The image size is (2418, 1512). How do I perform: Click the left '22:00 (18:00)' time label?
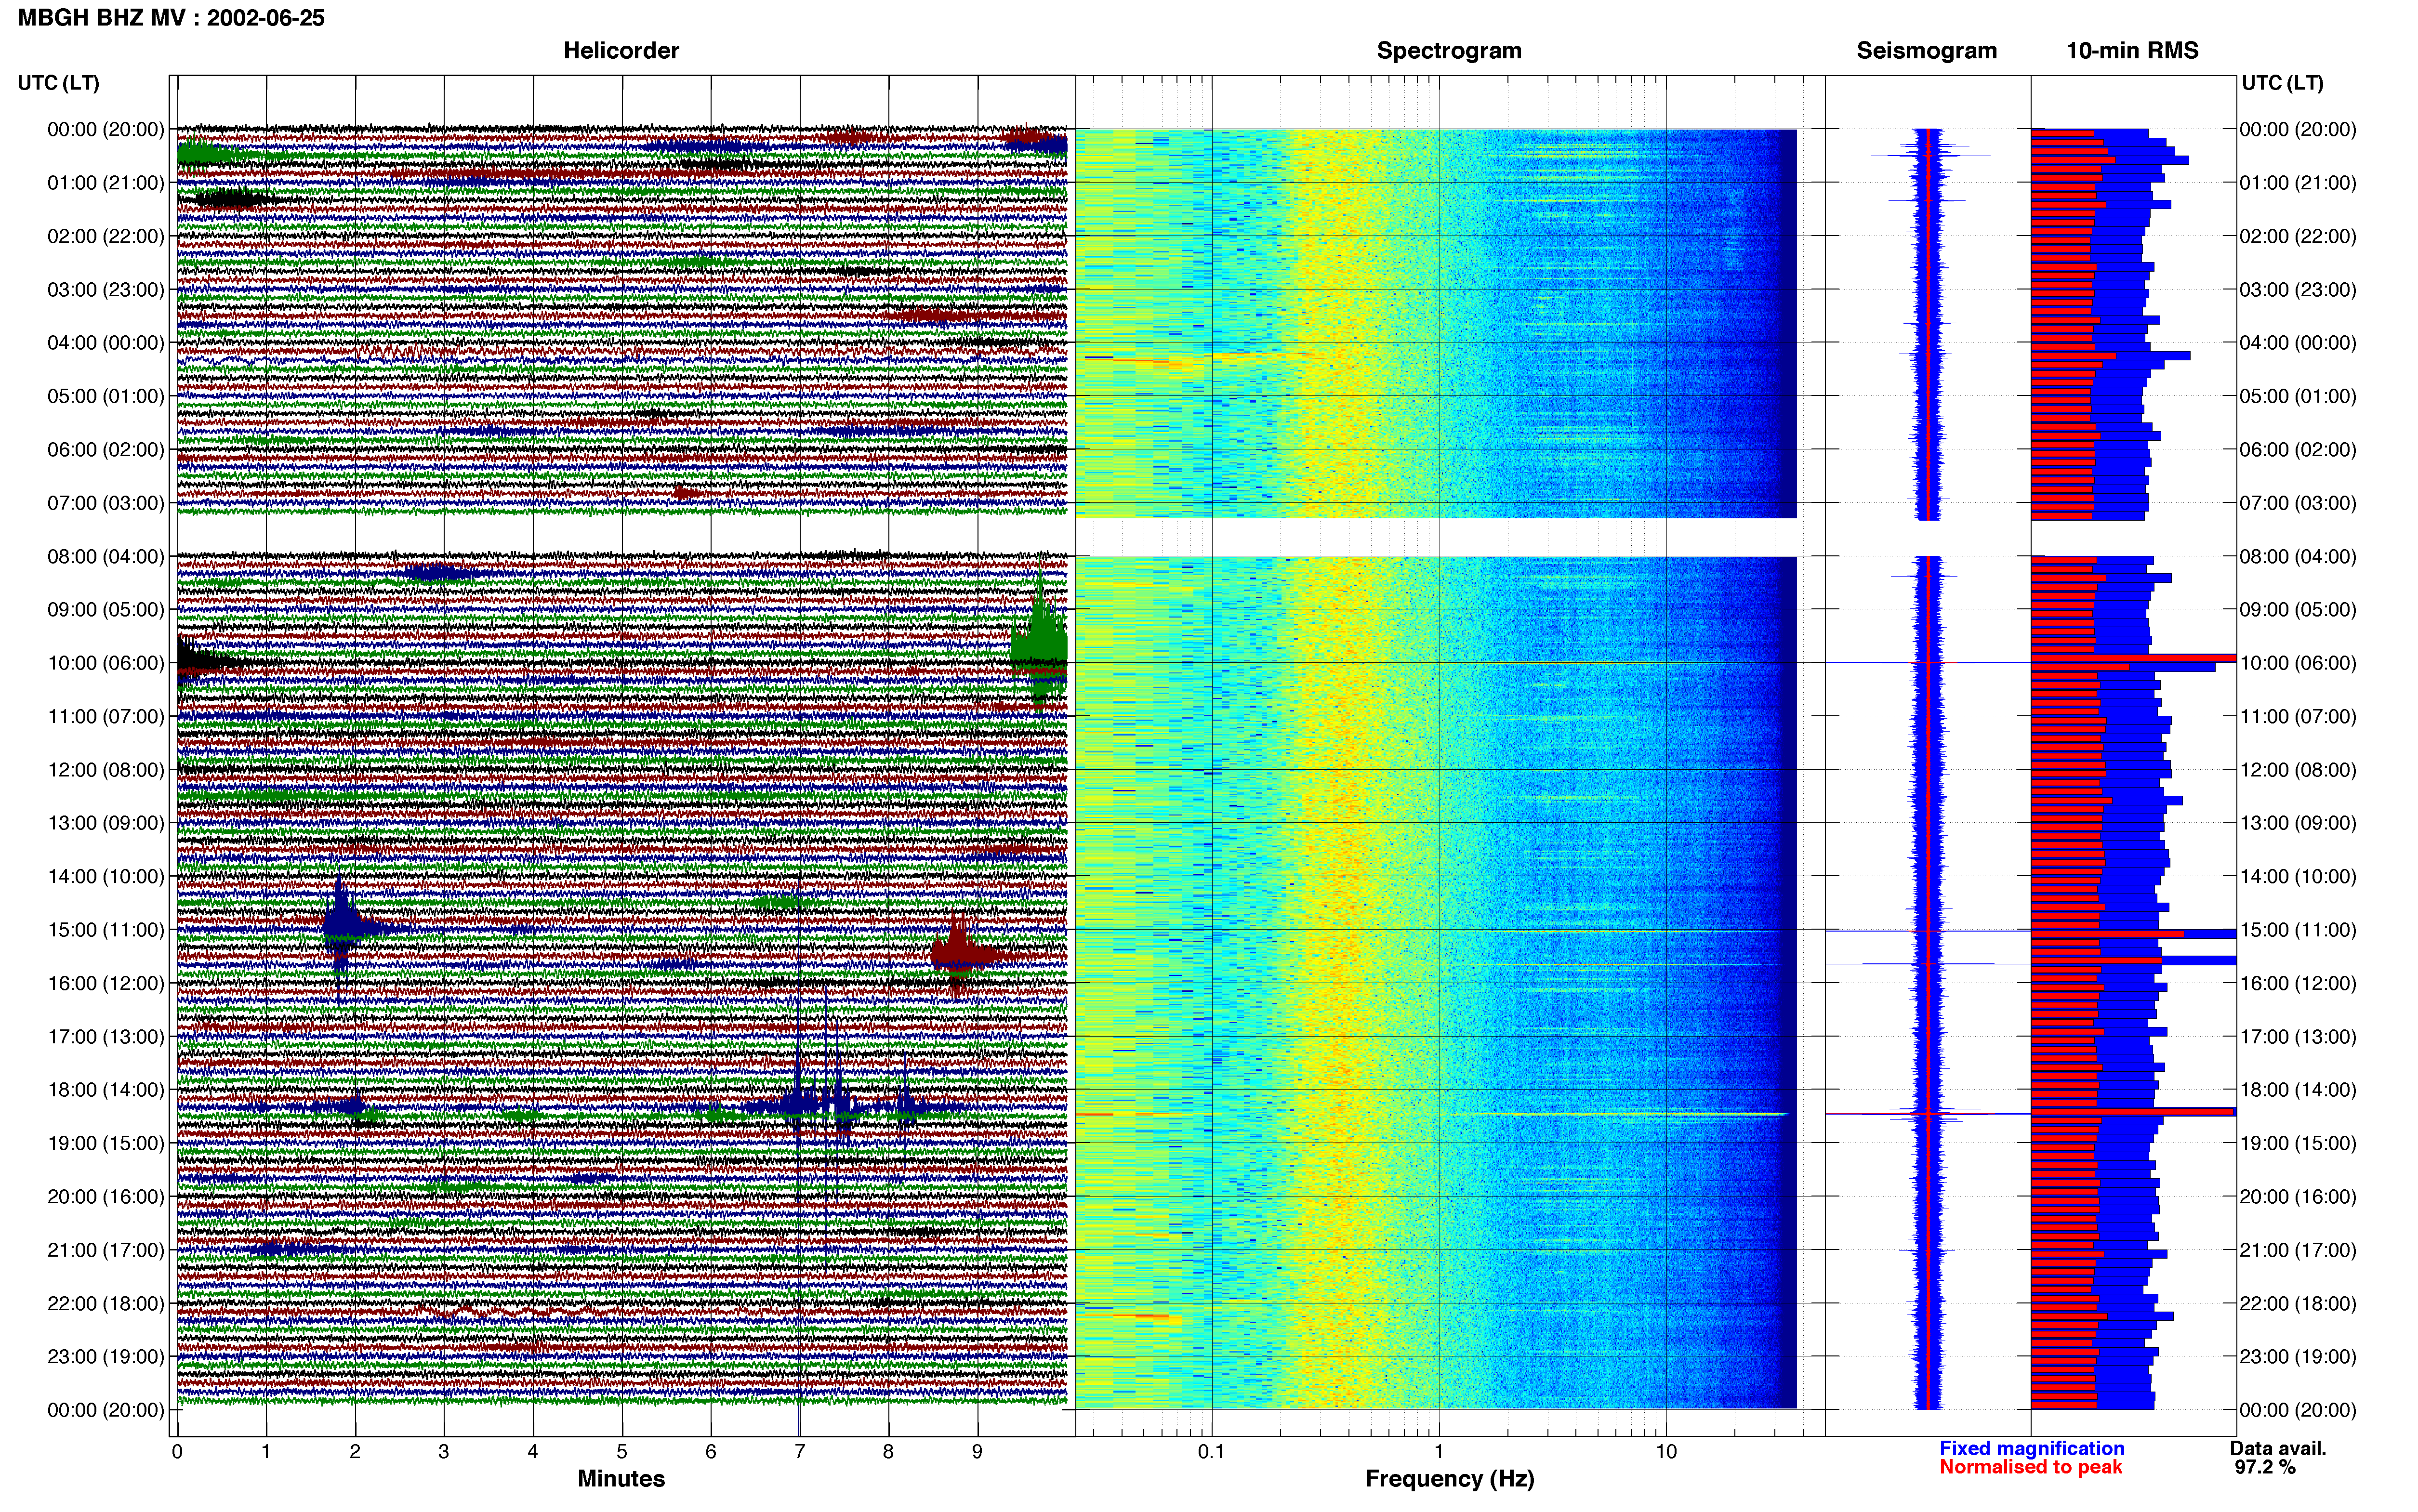[106, 1303]
